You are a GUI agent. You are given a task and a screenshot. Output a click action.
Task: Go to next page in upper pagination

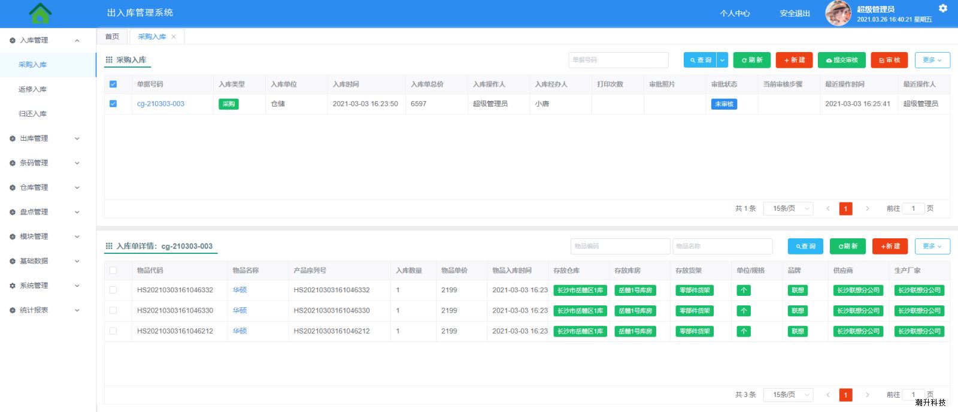867,208
